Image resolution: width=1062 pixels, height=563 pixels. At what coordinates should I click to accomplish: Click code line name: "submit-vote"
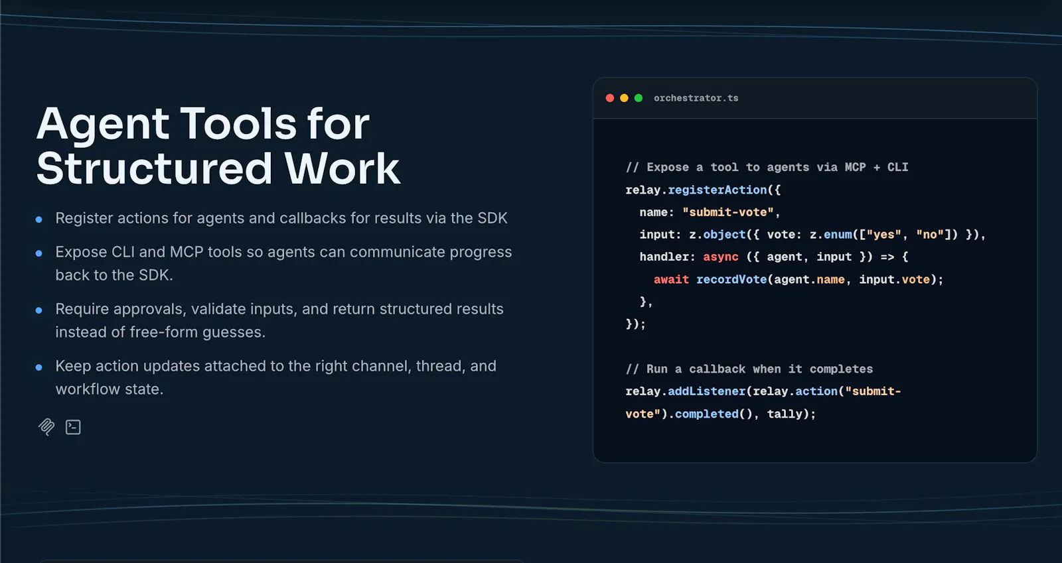(710, 212)
